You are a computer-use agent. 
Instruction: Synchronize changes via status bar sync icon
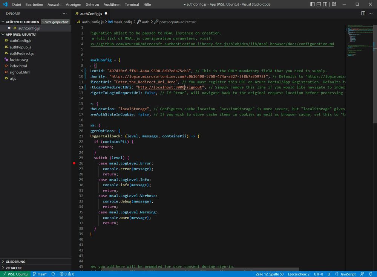[x=53, y=274]
